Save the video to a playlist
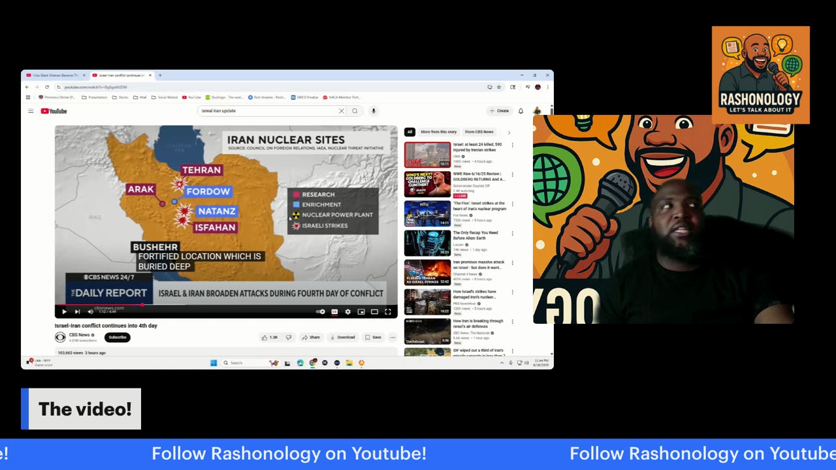The image size is (836, 470). click(373, 337)
